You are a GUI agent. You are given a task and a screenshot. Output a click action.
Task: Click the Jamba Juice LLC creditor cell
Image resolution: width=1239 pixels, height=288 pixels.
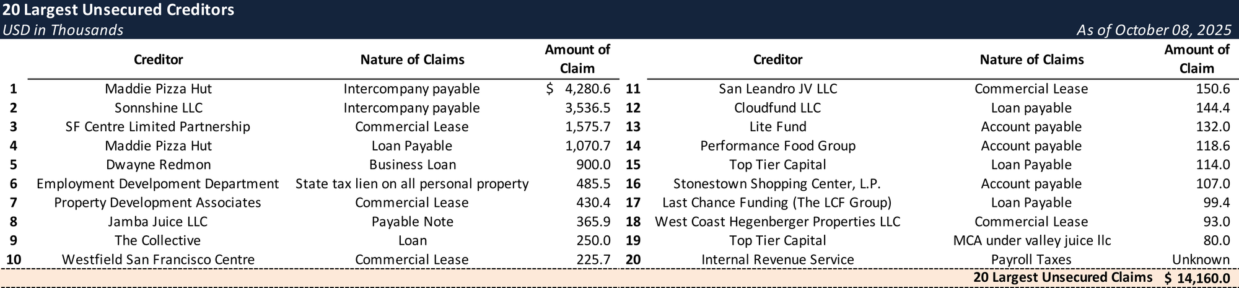point(158,222)
